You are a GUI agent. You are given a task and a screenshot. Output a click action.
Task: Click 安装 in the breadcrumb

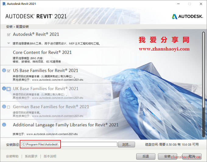point(9,27)
